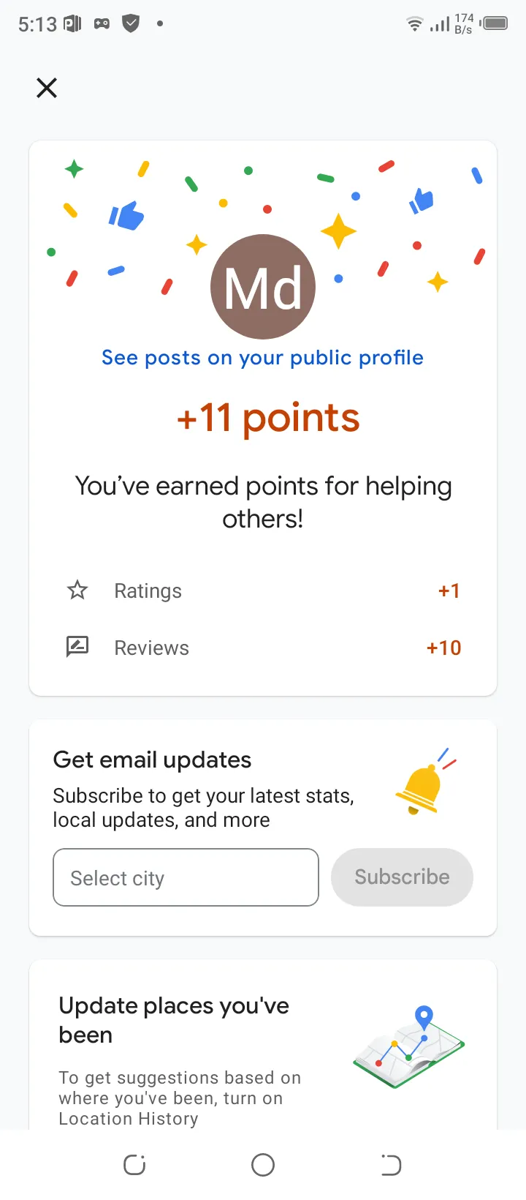Viewport: 526px width, 1200px height.
Task: Open See posts on your public profile
Action: [x=262, y=358]
